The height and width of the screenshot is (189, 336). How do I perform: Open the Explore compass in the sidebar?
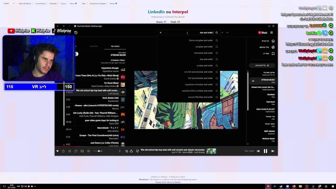pyautogui.click(x=267, y=47)
